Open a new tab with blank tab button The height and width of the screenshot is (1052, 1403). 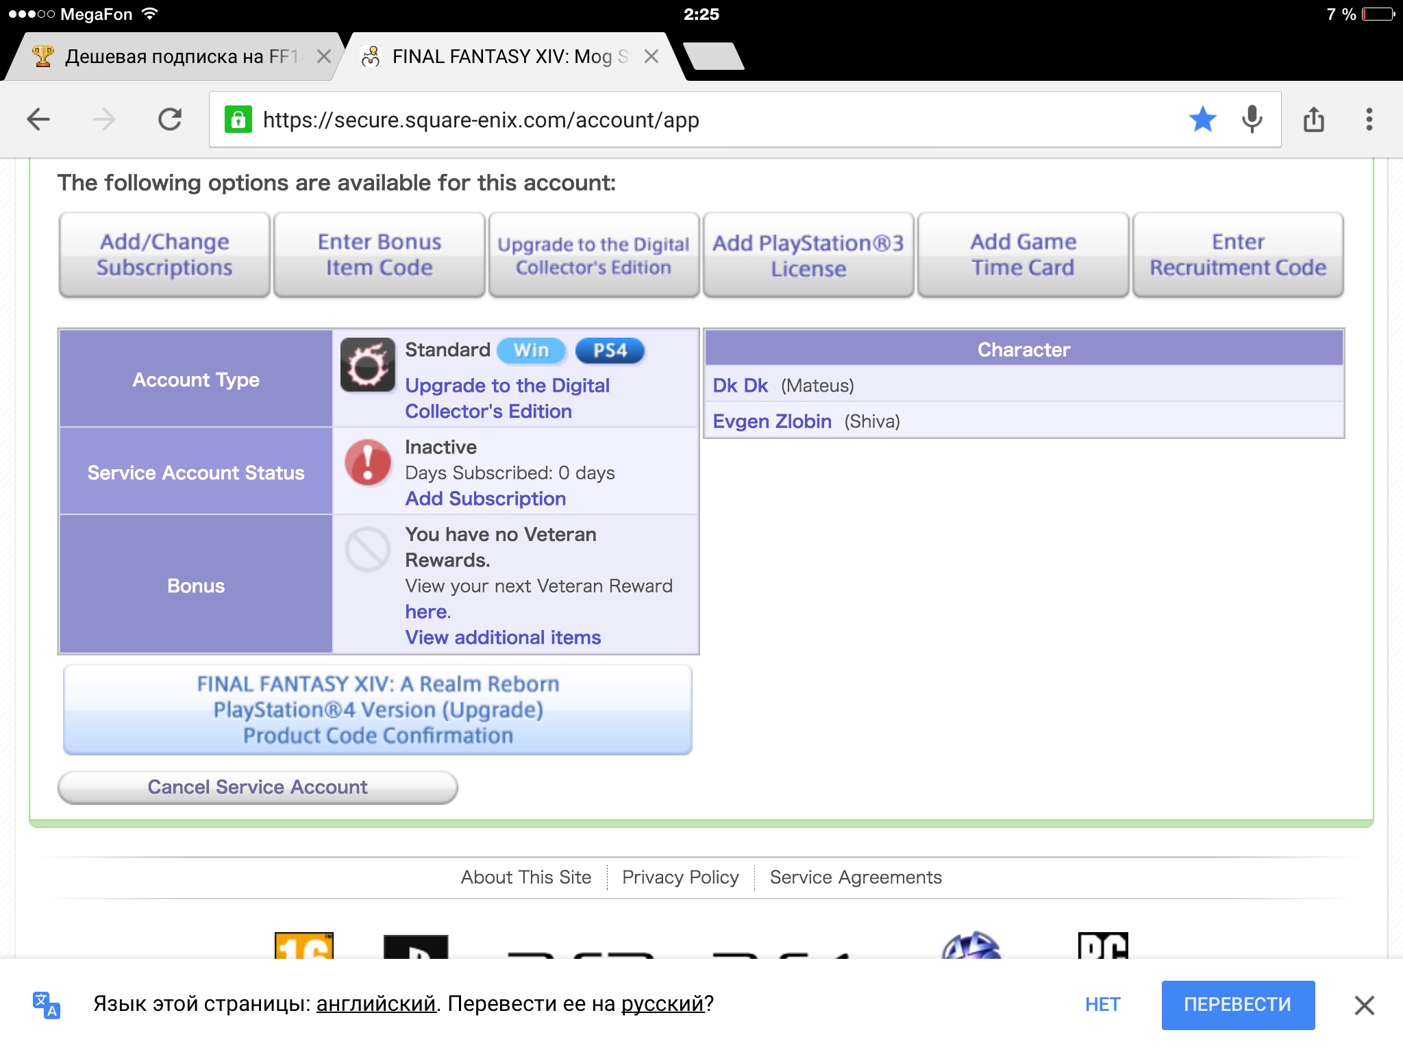[714, 56]
